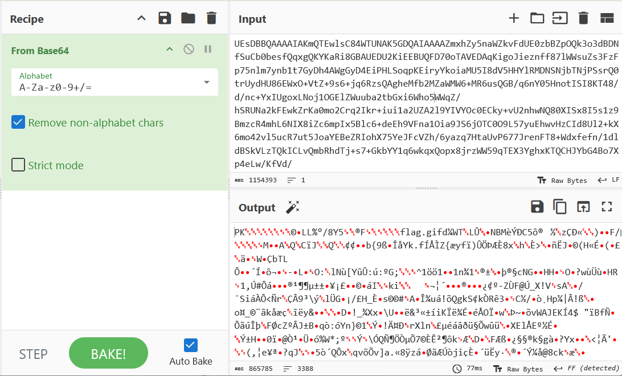Enable Strict mode checkbox
This screenshot has width=622, height=376.
click(18, 165)
